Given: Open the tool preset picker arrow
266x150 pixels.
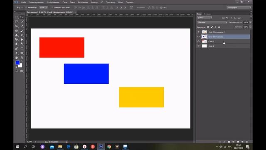Looking at the screenshot, I should (22, 7).
